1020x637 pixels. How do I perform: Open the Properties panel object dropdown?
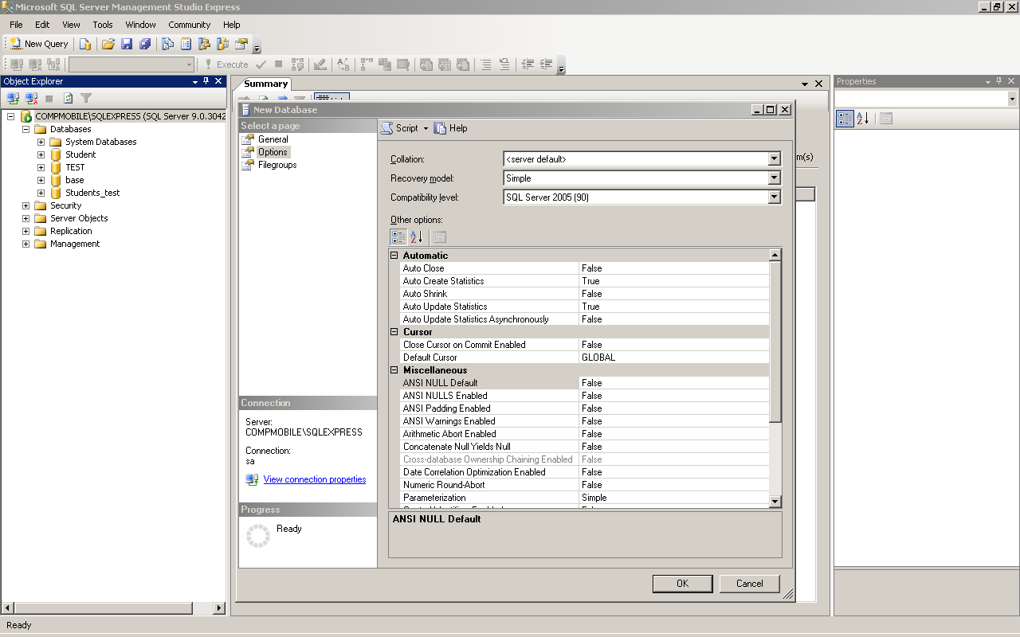click(1012, 100)
